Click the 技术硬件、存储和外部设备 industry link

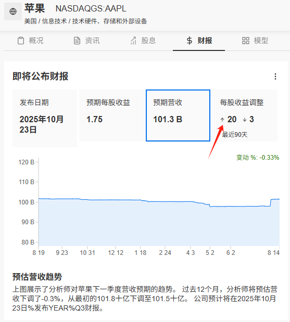click(x=109, y=21)
